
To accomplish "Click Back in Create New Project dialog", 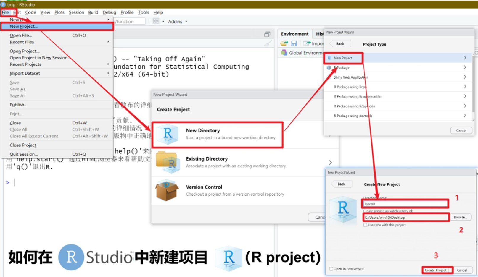I will point(342,184).
